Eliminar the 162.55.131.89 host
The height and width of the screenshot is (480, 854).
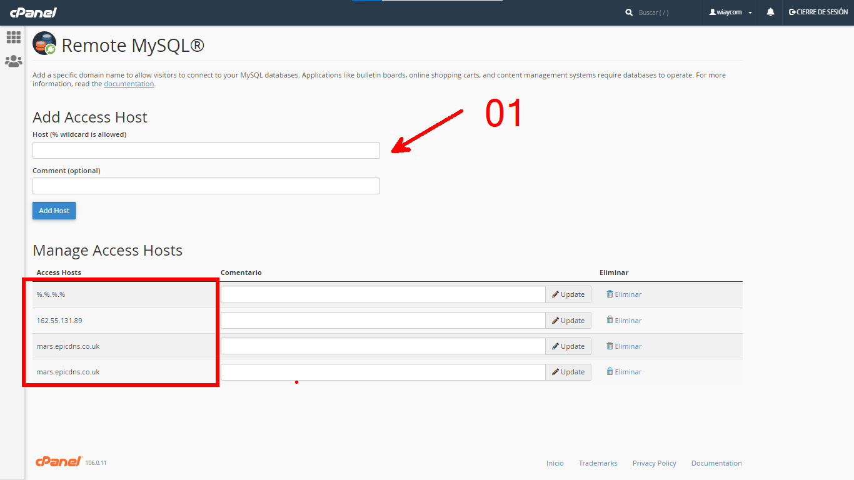(624, 321)
